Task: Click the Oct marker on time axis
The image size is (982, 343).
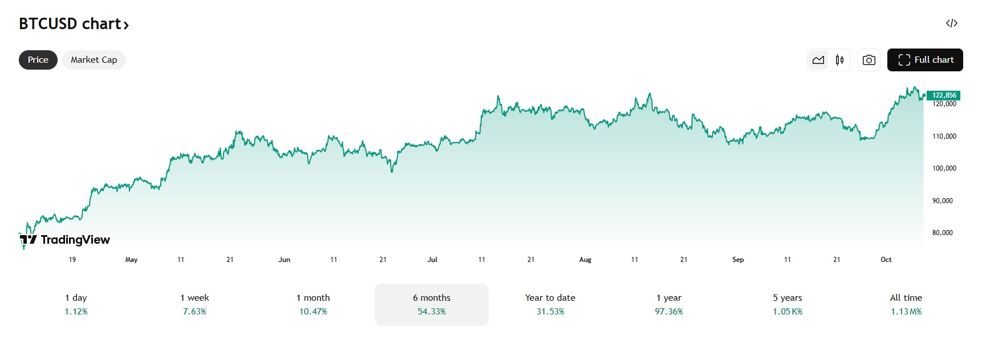Action: pos(886,260)
